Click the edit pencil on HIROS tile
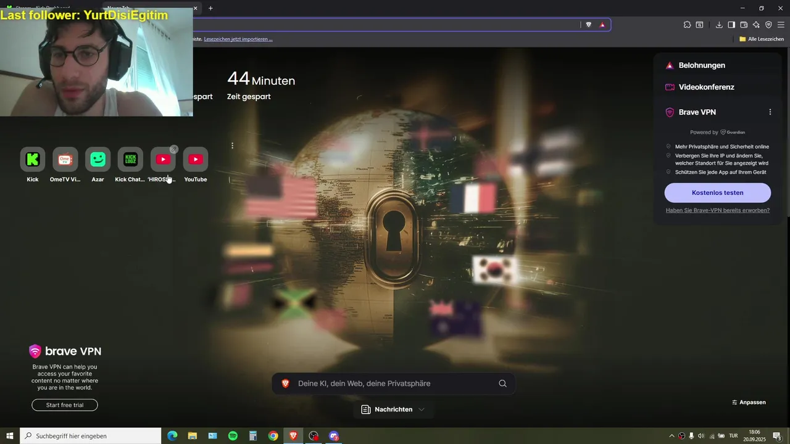Image resolution: width=790 pixels, height=444 pixels. (x=174, y=149)
